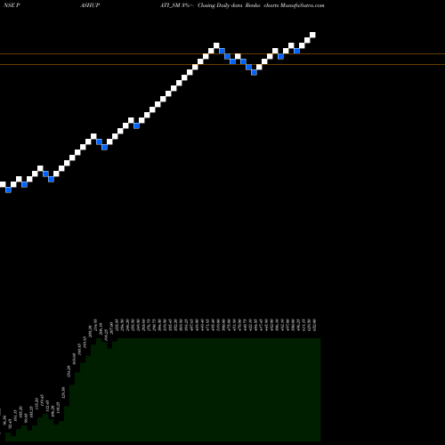This screenshot has height=445, width=445.
Task: Click the 'Closing Daily data' header text
Action: pyautogui.click(x=220, y=5)
